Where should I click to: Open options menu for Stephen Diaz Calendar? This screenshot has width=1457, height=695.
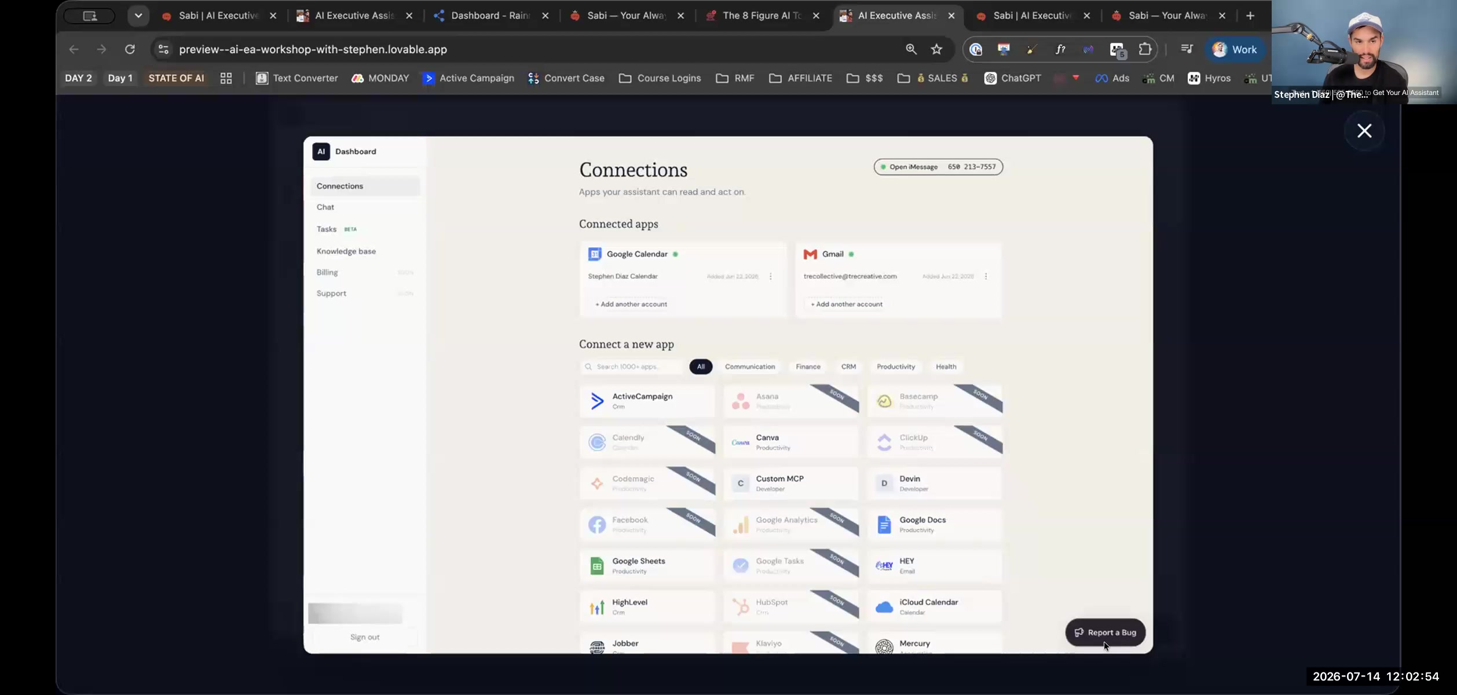[770, 277]
